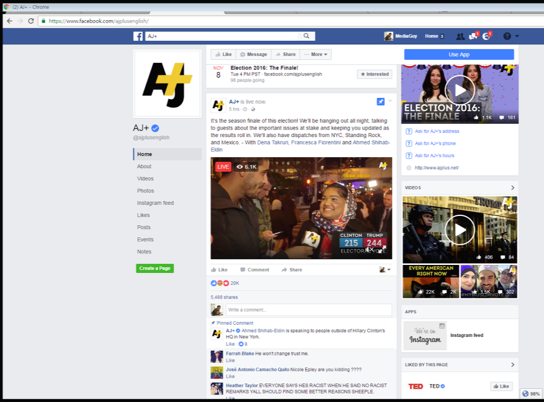Click the browser forward arrow
This screenshot has height=402, width=544.
coord(20,21)
